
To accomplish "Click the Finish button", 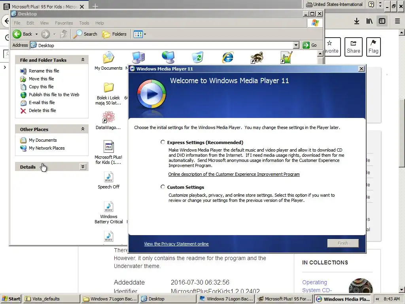I will (343, 243).
